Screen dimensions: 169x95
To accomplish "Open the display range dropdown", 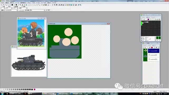I will tap(44, 10).
